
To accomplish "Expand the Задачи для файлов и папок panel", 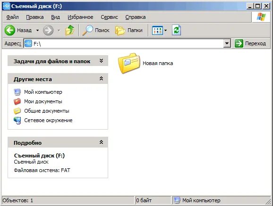I will click(102, 61).
